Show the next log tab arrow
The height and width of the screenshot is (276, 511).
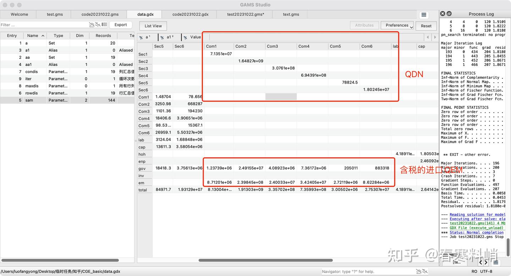coord(486,263)
